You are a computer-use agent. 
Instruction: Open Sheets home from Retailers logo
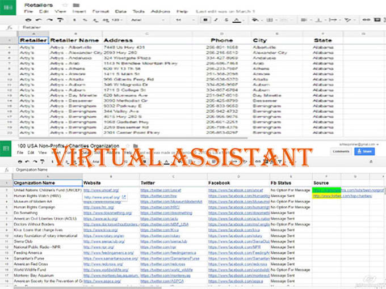[8, 7]
